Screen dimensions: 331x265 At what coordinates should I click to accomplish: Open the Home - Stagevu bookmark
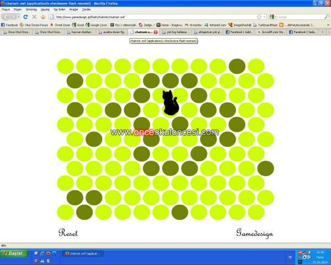coord(169,25)
